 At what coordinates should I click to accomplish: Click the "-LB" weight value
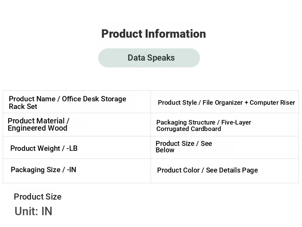72,148
